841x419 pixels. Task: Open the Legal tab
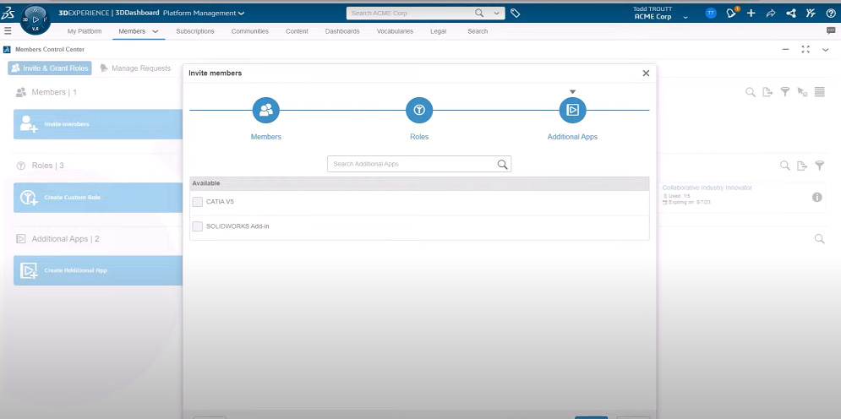[x=438, y=31]
